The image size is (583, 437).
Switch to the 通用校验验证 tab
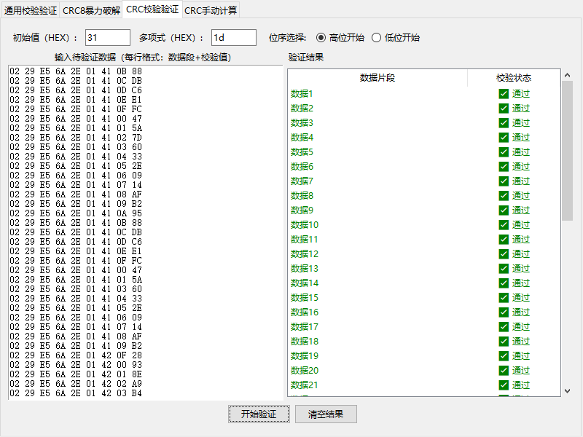point(31,10)
